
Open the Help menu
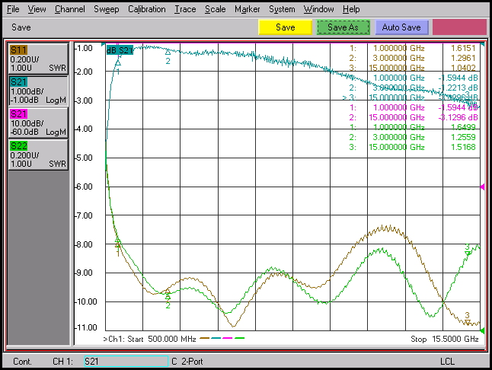click(351, 9)
